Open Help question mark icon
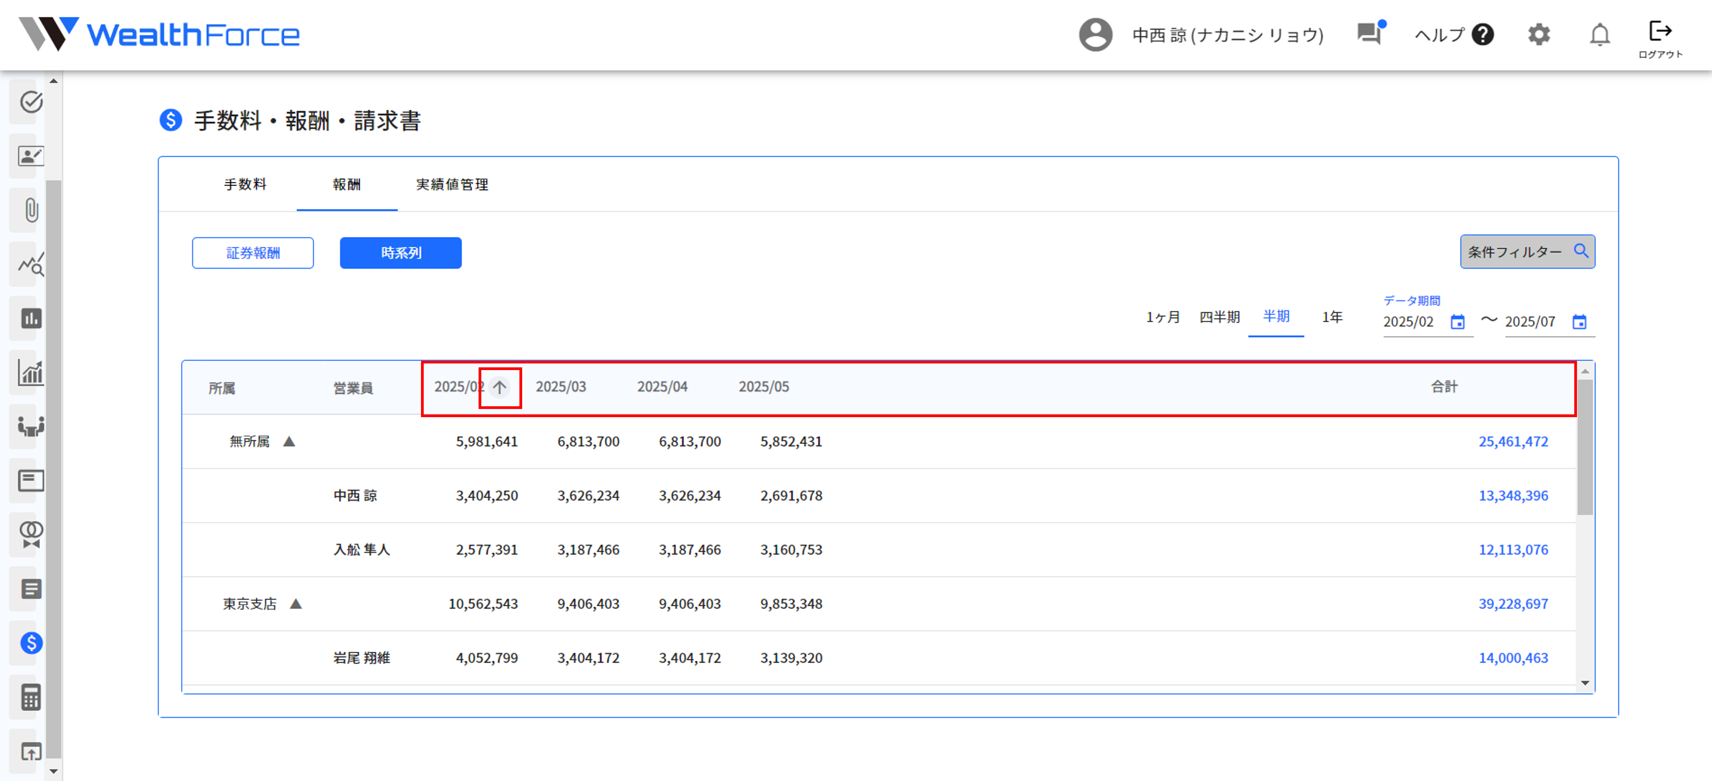 pos(1483,35)
